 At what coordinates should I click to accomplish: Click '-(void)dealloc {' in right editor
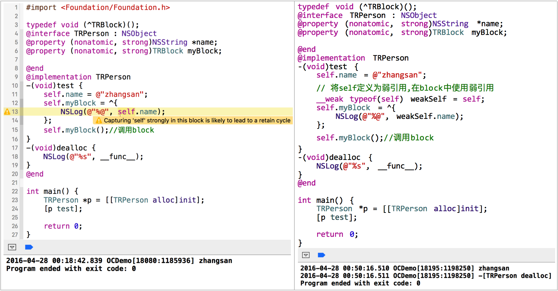[x=335, y=157]
